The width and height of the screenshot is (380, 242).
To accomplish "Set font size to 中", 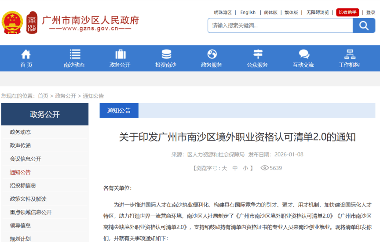I will pos(235,168).
